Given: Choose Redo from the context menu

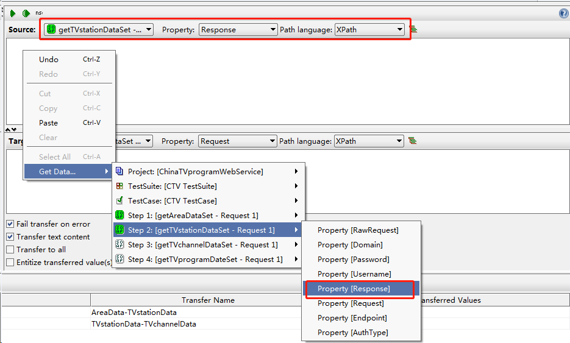Looking at the screenshot, I should [69, 74].
